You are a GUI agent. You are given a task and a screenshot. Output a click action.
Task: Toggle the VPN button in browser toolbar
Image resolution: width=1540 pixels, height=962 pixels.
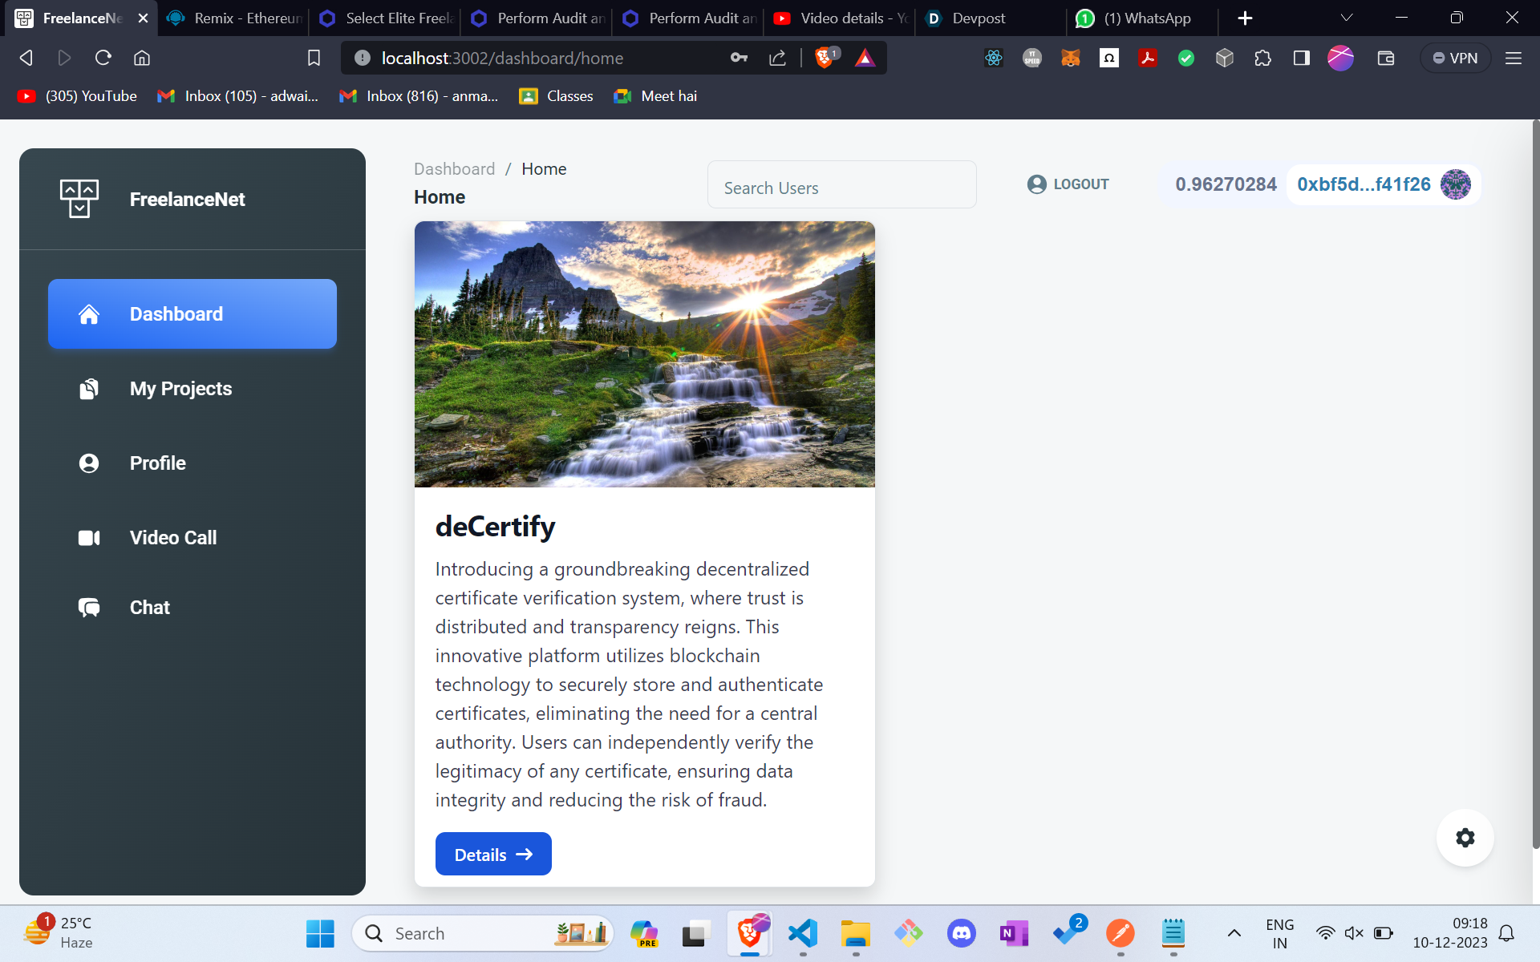(x=1455, y=58)
